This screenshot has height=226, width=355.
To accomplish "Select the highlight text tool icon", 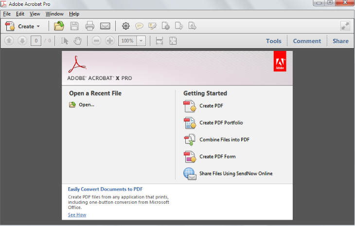I will coord(152,26).
